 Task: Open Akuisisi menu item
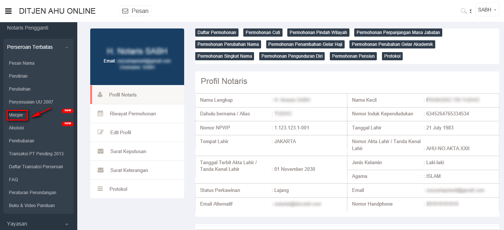pos(16,128)
